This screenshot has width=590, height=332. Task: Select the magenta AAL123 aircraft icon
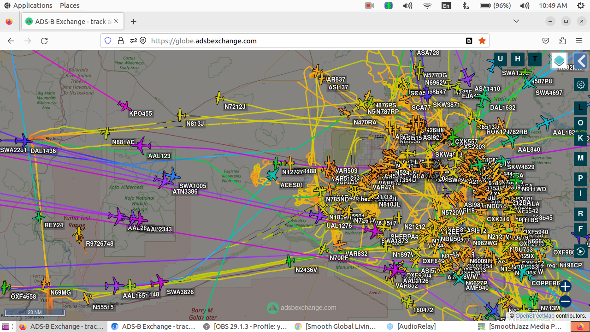(x=141, y=146)
